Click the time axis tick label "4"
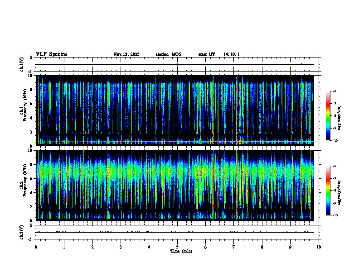The height and width of the screenshot is (277, 359). tap(149, 247)
